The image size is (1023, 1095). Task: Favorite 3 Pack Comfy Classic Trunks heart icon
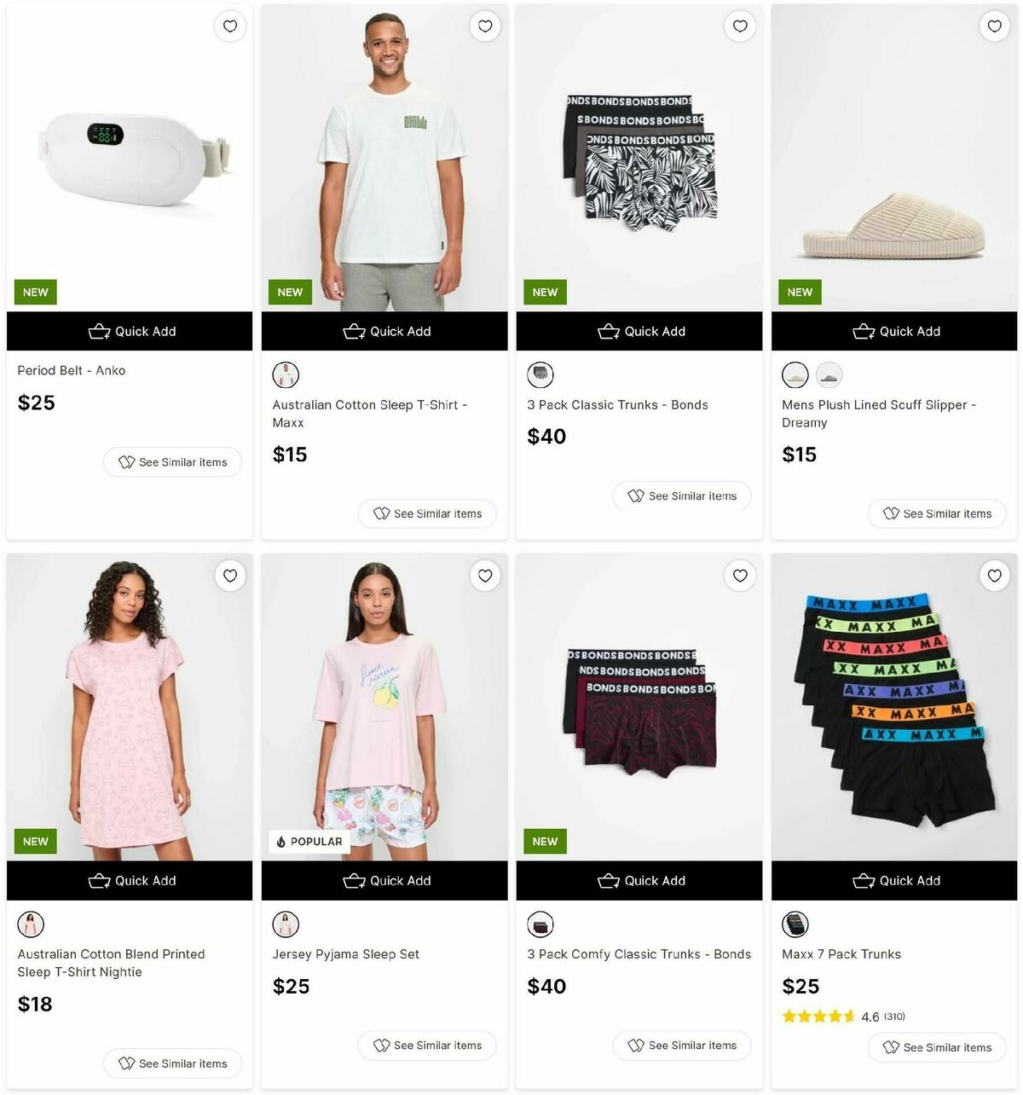click(x=740, y=576)
